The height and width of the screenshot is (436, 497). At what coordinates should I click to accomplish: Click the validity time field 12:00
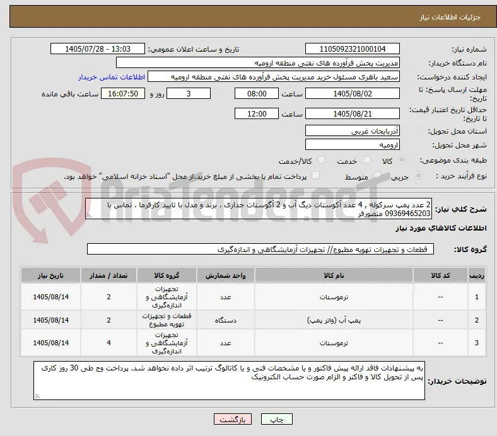coord(257,113)
